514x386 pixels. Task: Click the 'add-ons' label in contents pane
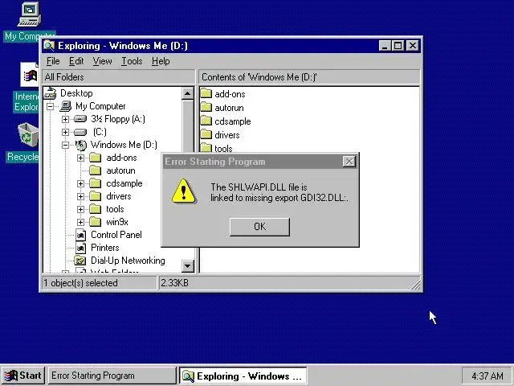pyautogui.click(x=230, y=94)
